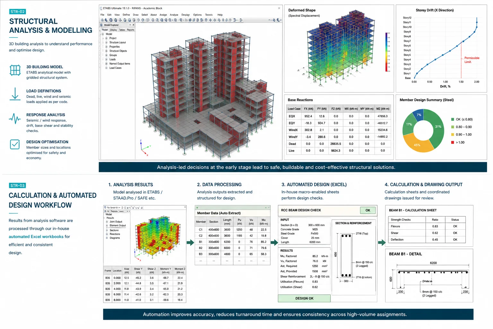493x329 pixels.
Task: Expand the Load Cases tree node
Action: pos(106,68)
